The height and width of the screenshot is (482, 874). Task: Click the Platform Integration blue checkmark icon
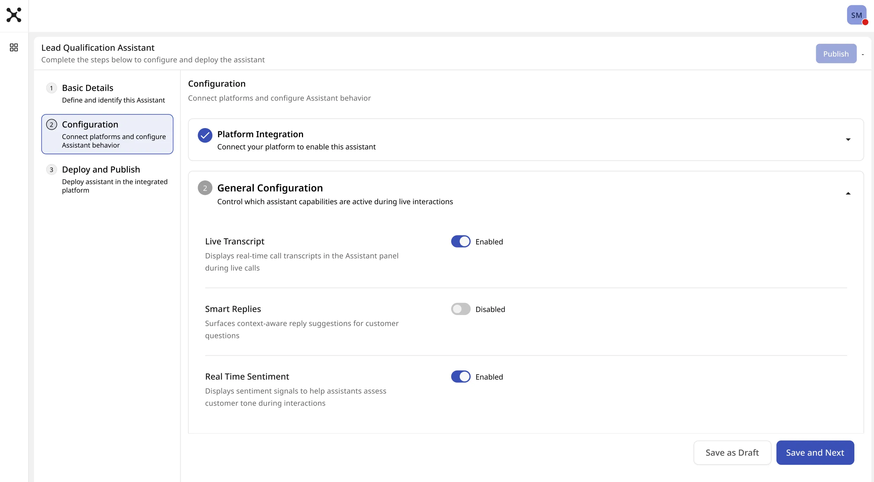coord(205,135)
